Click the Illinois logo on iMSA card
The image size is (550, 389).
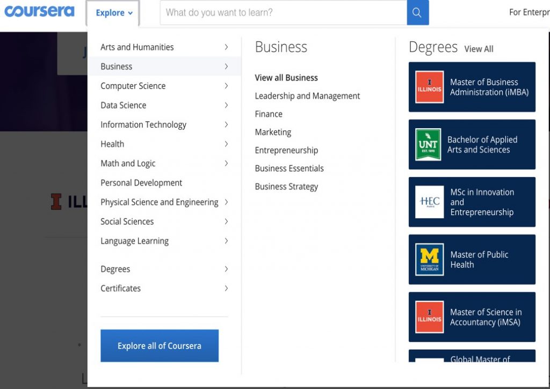click(x=429, y=317)
